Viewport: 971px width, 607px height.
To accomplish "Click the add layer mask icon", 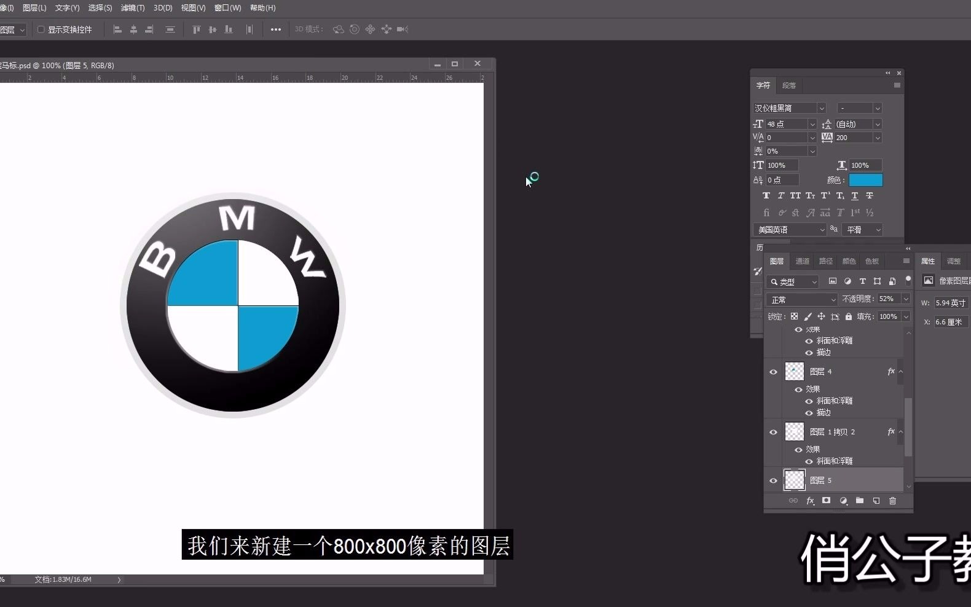I will point(827,501).
